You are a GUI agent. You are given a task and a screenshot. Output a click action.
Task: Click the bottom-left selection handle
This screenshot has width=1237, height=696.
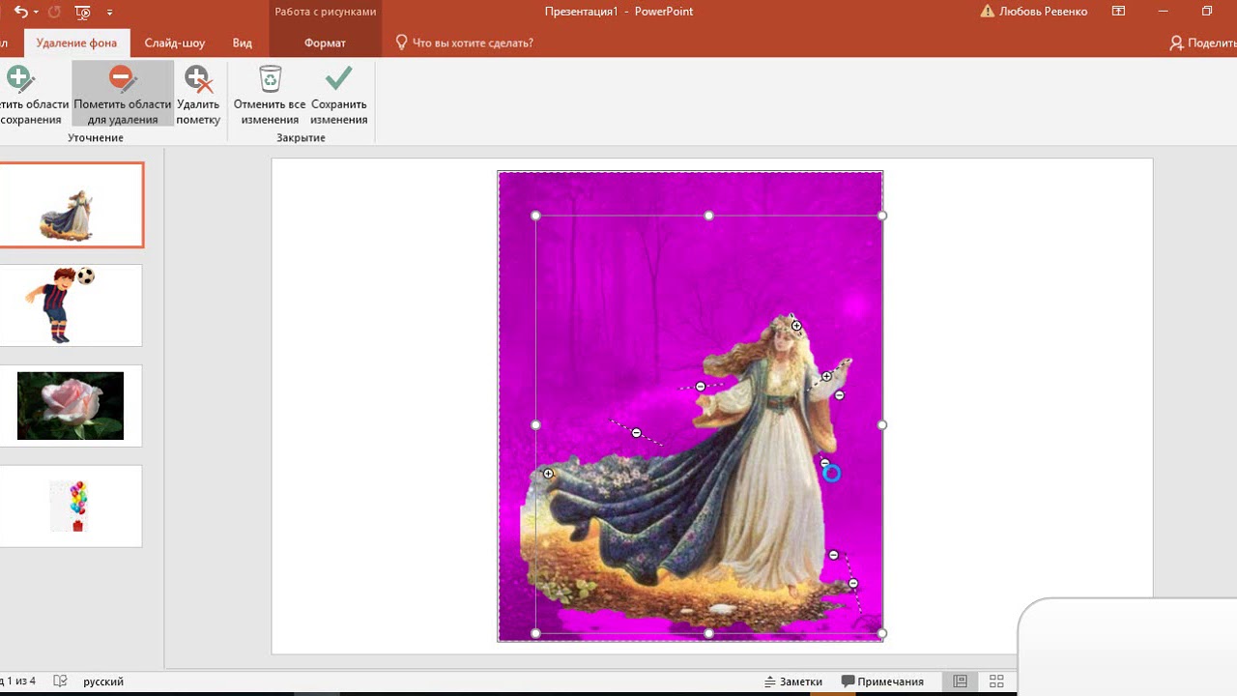click(536, 634)
